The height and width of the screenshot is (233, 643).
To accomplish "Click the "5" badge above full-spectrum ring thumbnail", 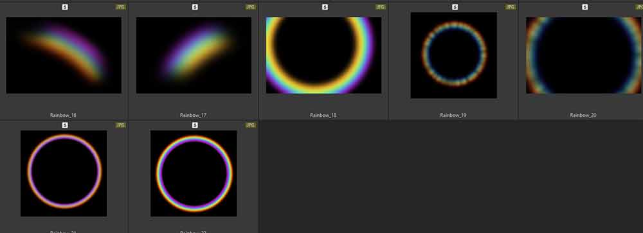I will [x=195, y=125].
